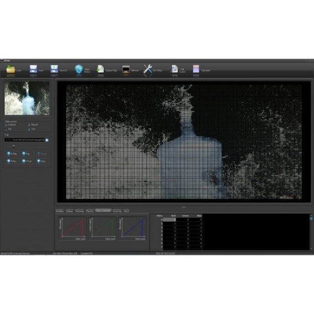This screenshot has width=314, height=314.
Task: Click the last toolbar icon with colored bars
Action: tap(196, 69)
